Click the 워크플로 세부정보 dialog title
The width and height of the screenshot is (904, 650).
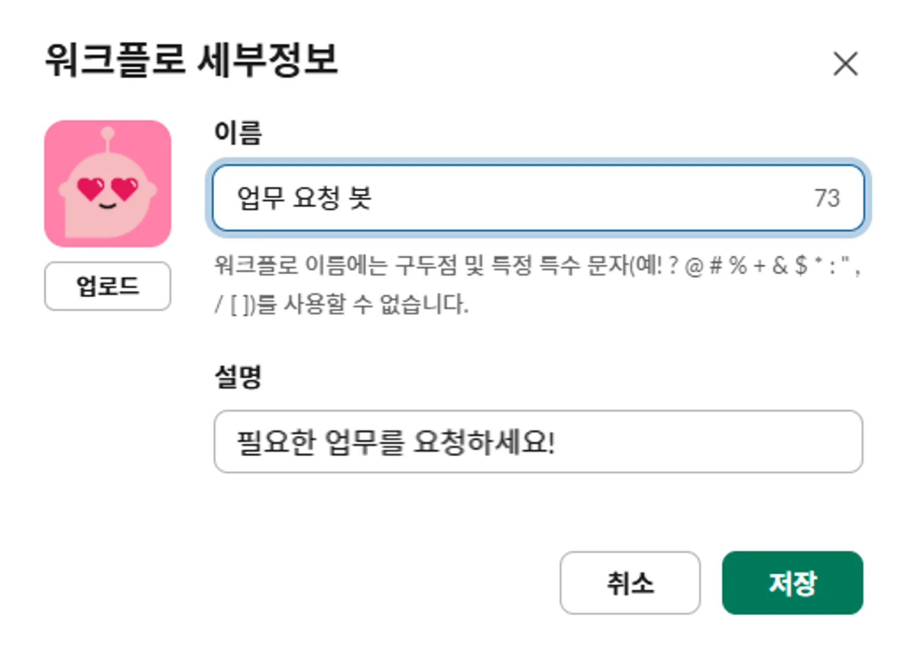coord(192,60)
